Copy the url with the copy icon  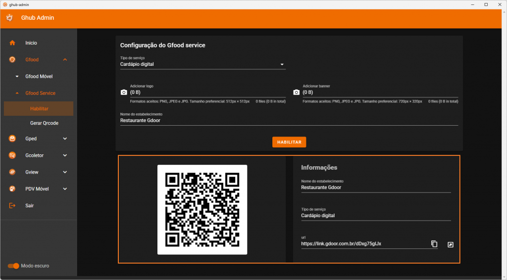click(434, 244)
